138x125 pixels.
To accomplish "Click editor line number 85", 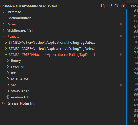I will [136, 121].
